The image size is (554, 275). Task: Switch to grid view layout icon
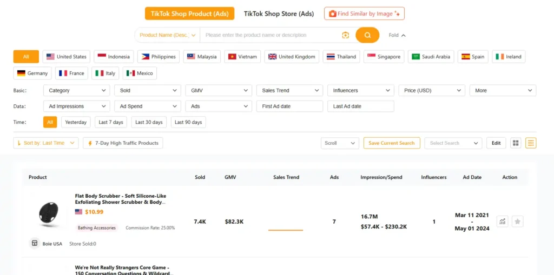(516, 143)
